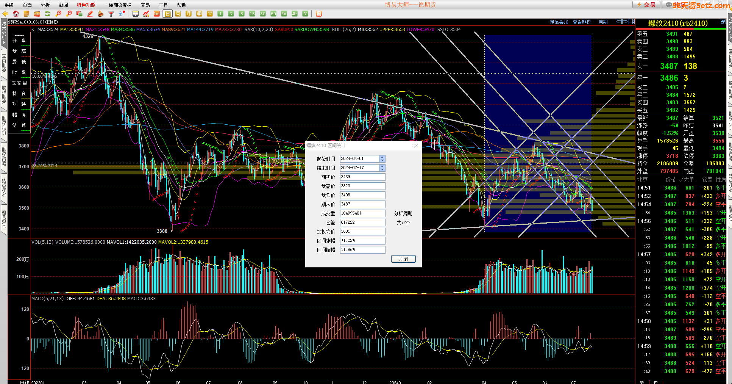The height and width of the screenshot is (384, 732).
Task: Open the quote list table icon
Action: click(136, 14)
